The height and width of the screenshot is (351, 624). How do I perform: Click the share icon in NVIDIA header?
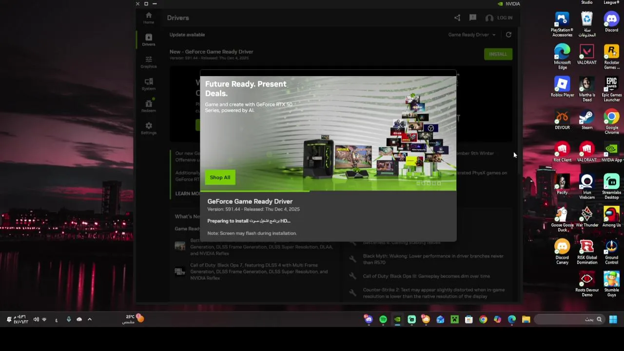point(457,18)
